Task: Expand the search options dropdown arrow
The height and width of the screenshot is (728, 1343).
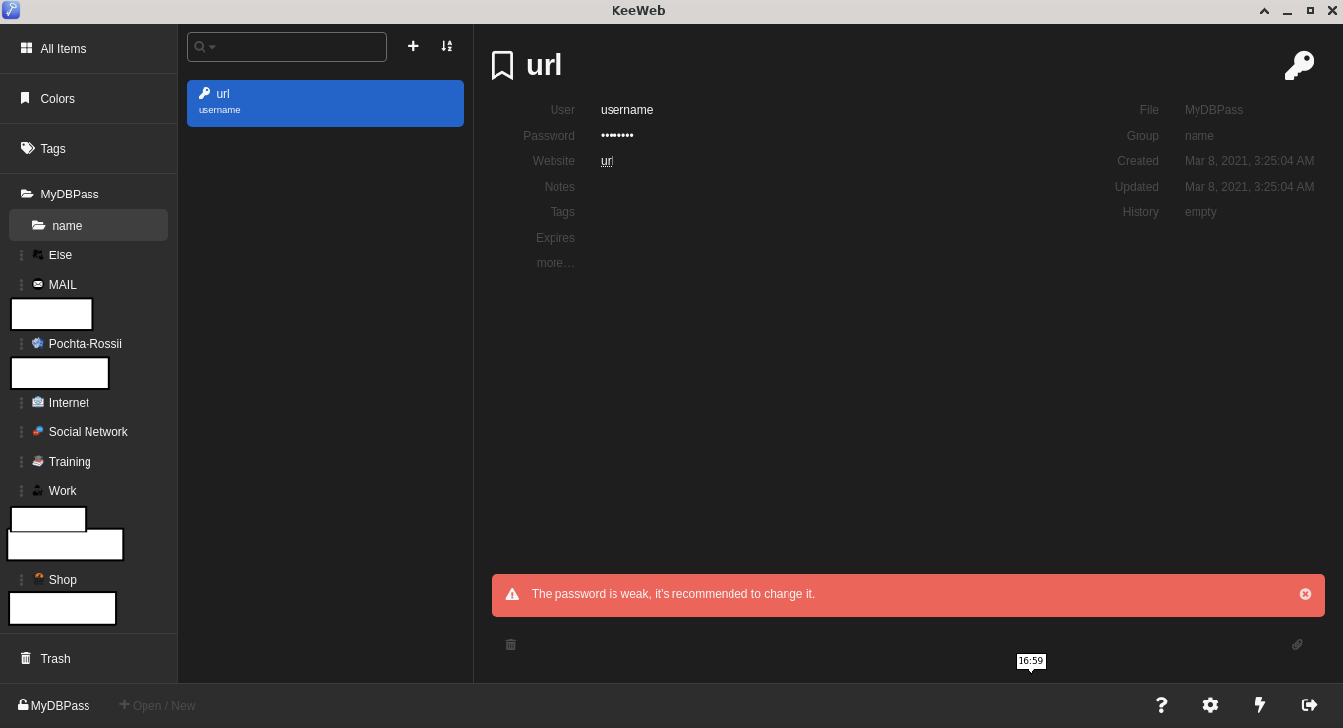Action: pos(212,47)
